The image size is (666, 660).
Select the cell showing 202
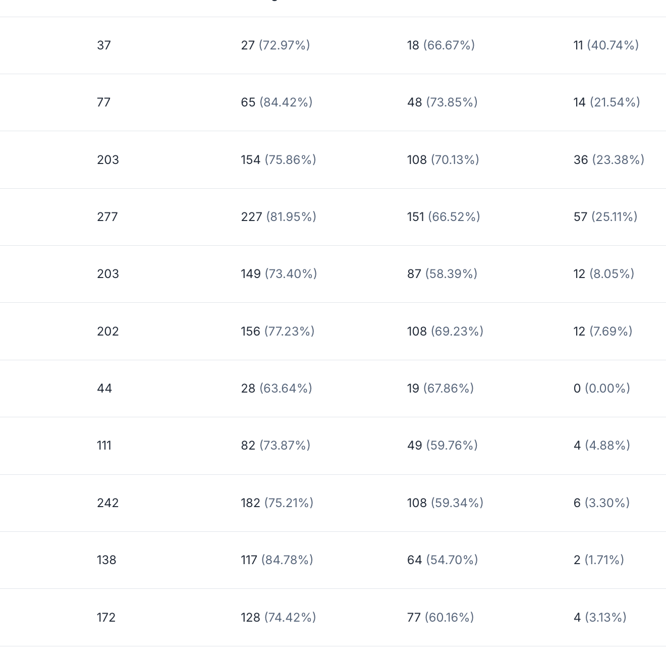point(108,332)
